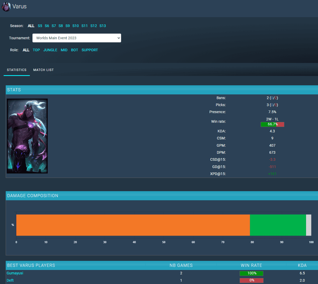The width and height of the screenshot is (318, 284).
Task: Click the 66.7% win rate bar
Action: [x=272, y=124]
